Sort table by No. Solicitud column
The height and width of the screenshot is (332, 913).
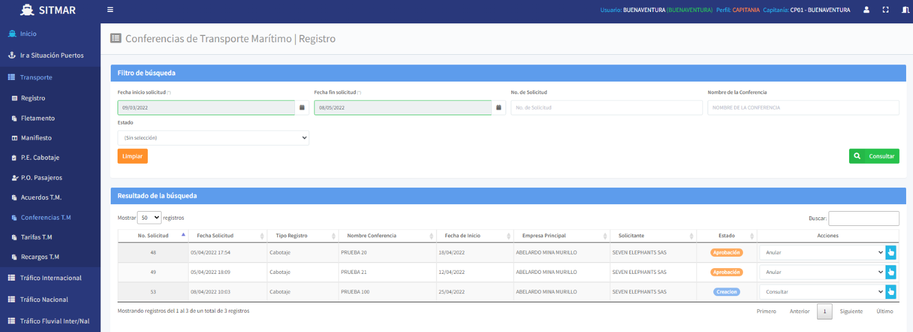(x=153, y=236)
